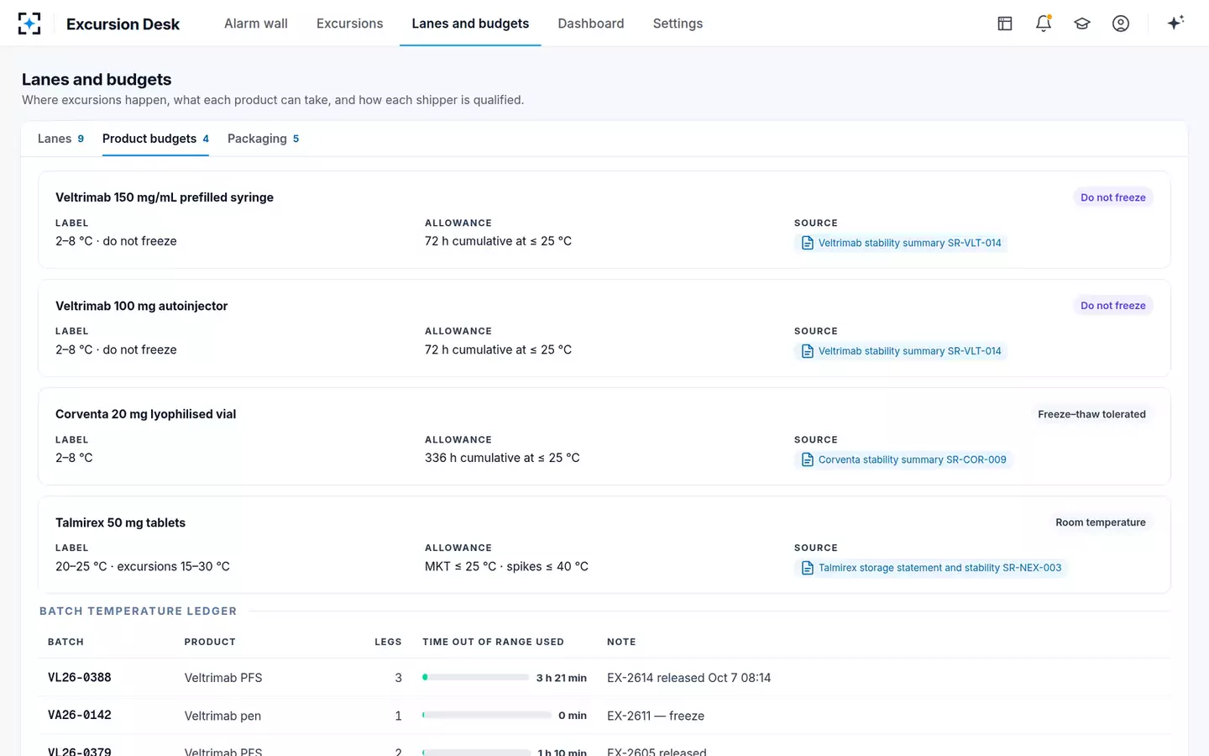The image size is (1209, 756).
Task: Open the Excursions page
Action: pyautogui.click(x=350, y=24)
